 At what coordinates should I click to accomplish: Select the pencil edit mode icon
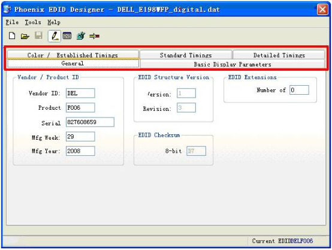(55, 36)
